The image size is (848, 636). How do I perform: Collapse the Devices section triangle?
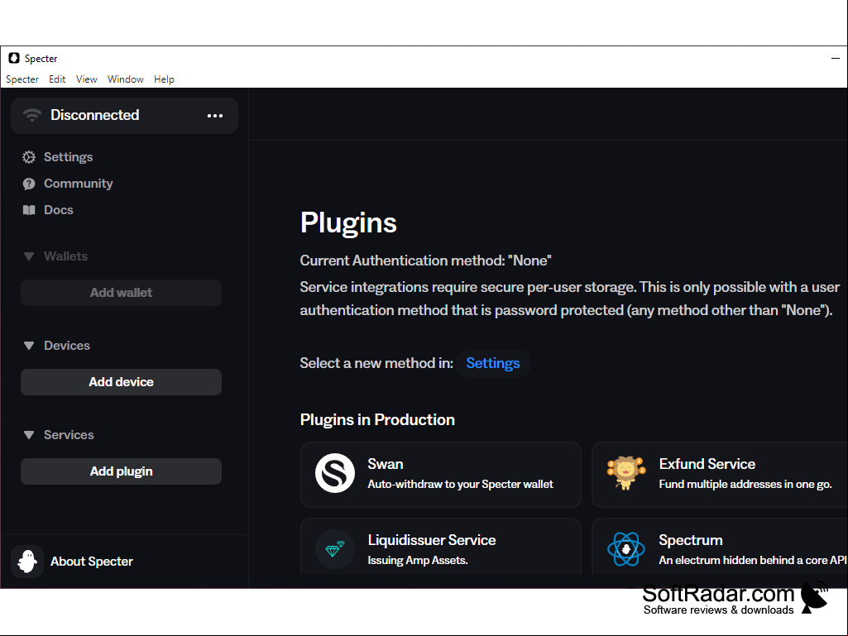29,346
